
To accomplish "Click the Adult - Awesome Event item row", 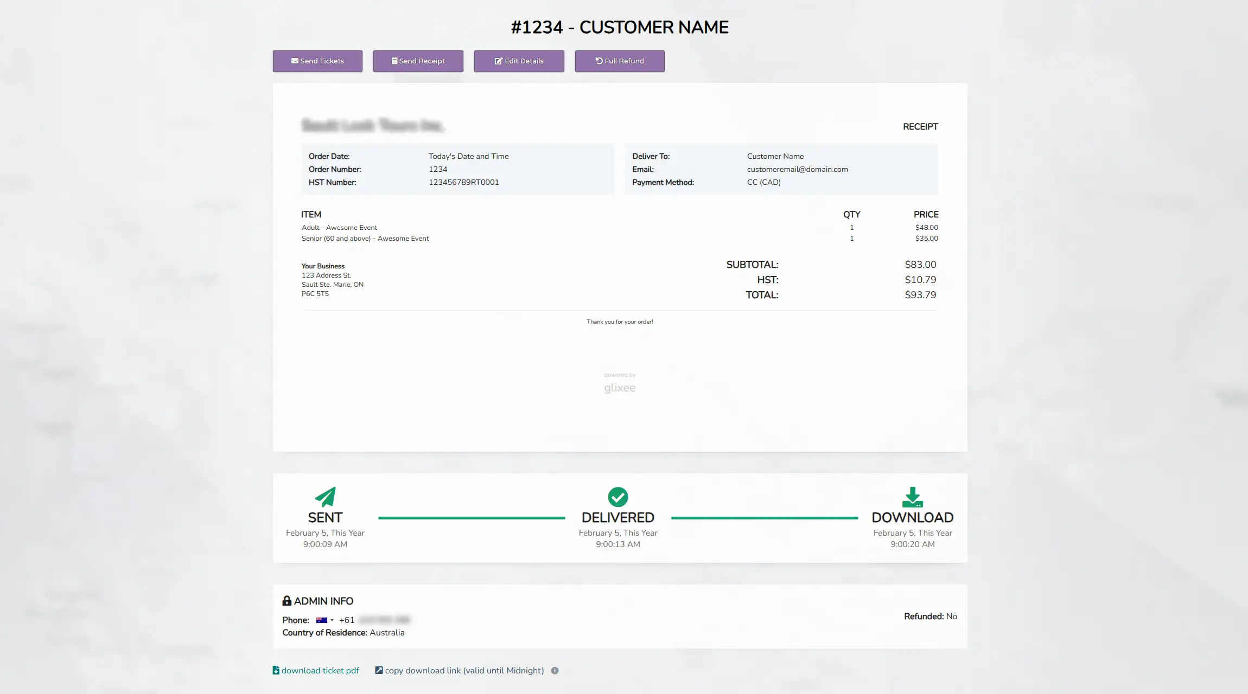I will [x=620, y=228].
